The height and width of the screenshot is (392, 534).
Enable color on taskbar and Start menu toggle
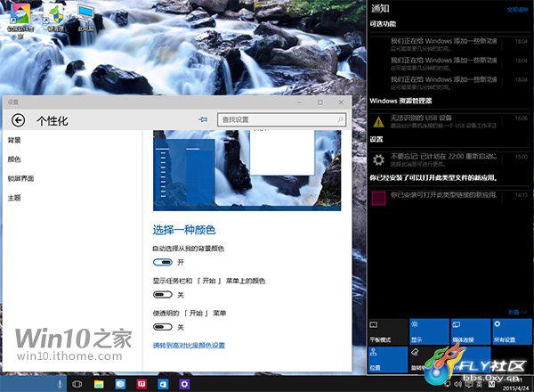click(x=163, y=294)
